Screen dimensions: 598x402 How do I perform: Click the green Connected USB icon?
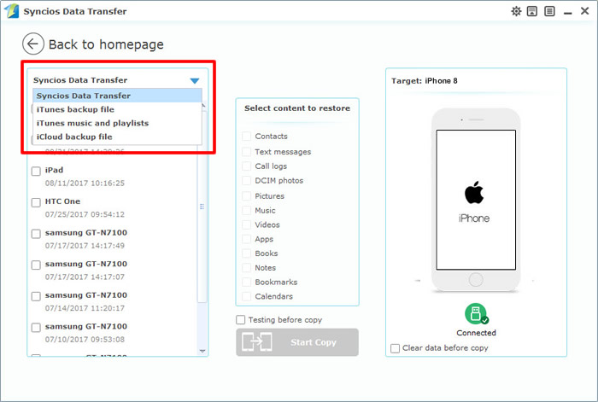pos(476,313)
